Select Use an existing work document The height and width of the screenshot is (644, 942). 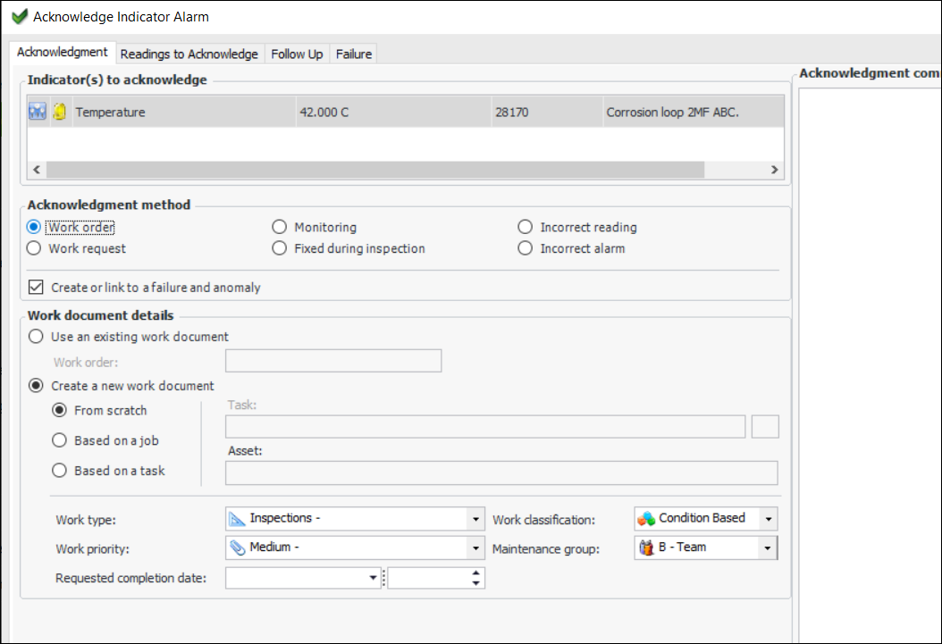point(37,337)
